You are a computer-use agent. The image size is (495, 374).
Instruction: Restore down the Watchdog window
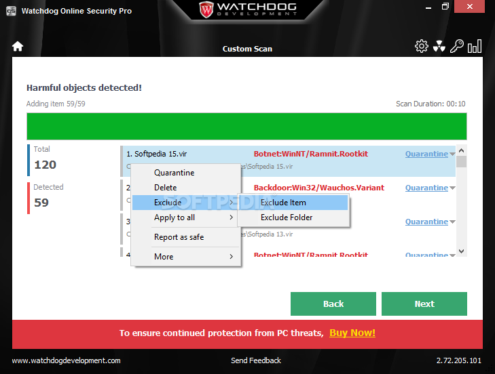coord(445,7)
